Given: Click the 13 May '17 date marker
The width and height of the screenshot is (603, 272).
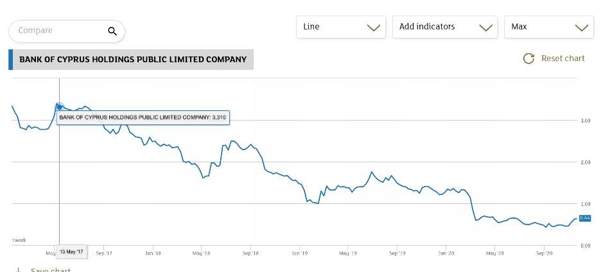Looking at the screenshot, I should coord(72,251).
